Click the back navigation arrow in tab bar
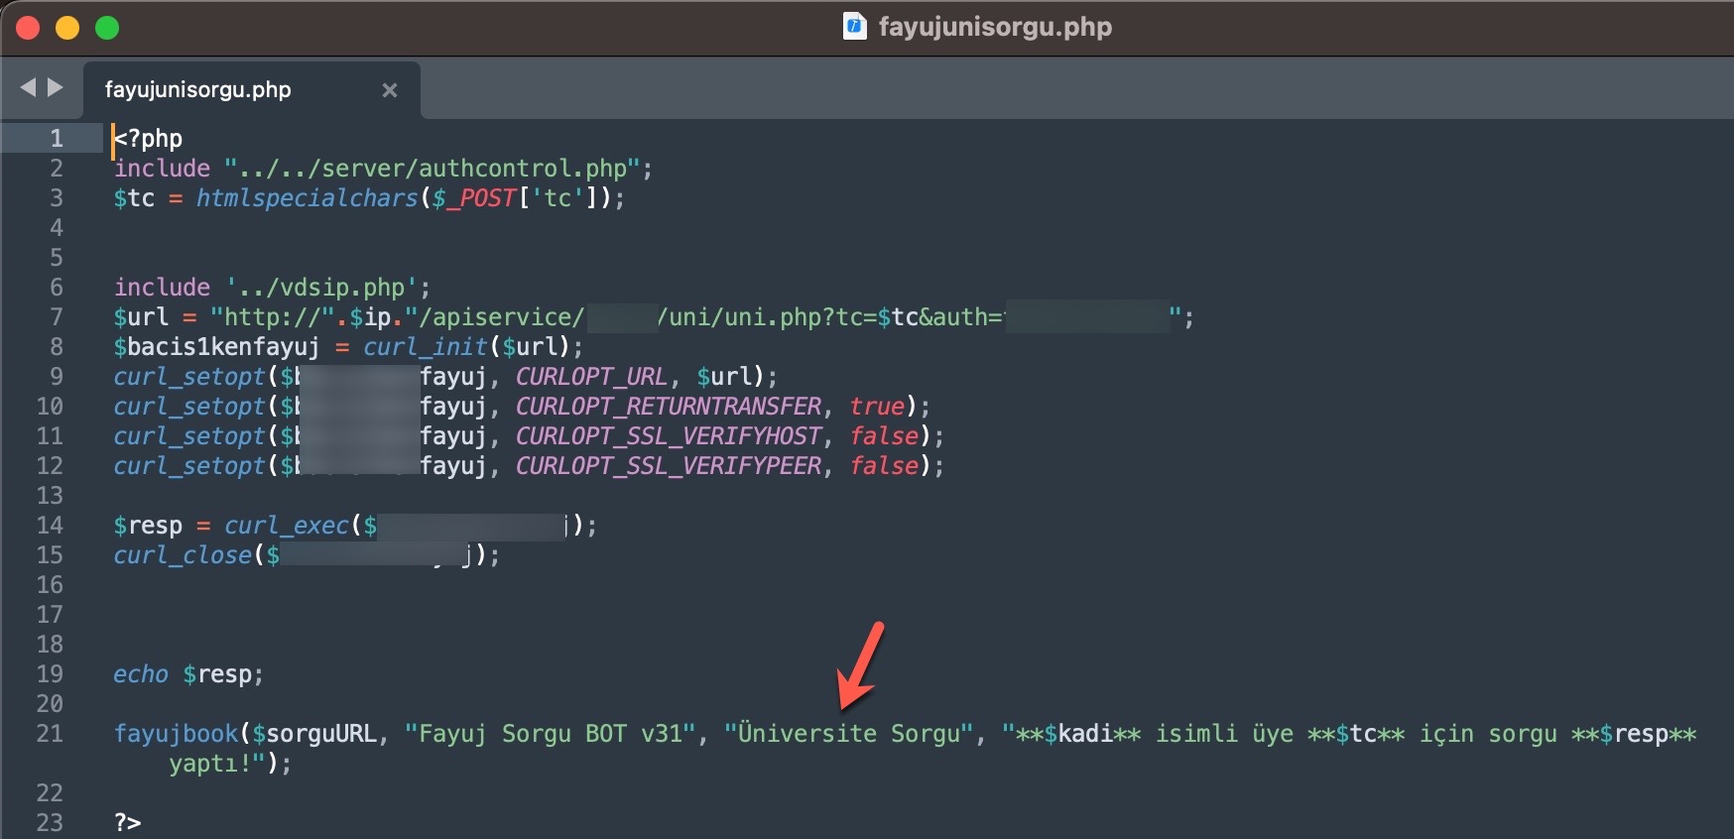 pyautogui.click(x=28, y=88)
